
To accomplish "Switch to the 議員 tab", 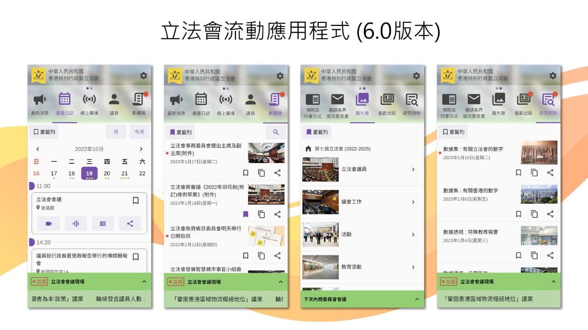I will coord(115,98).
